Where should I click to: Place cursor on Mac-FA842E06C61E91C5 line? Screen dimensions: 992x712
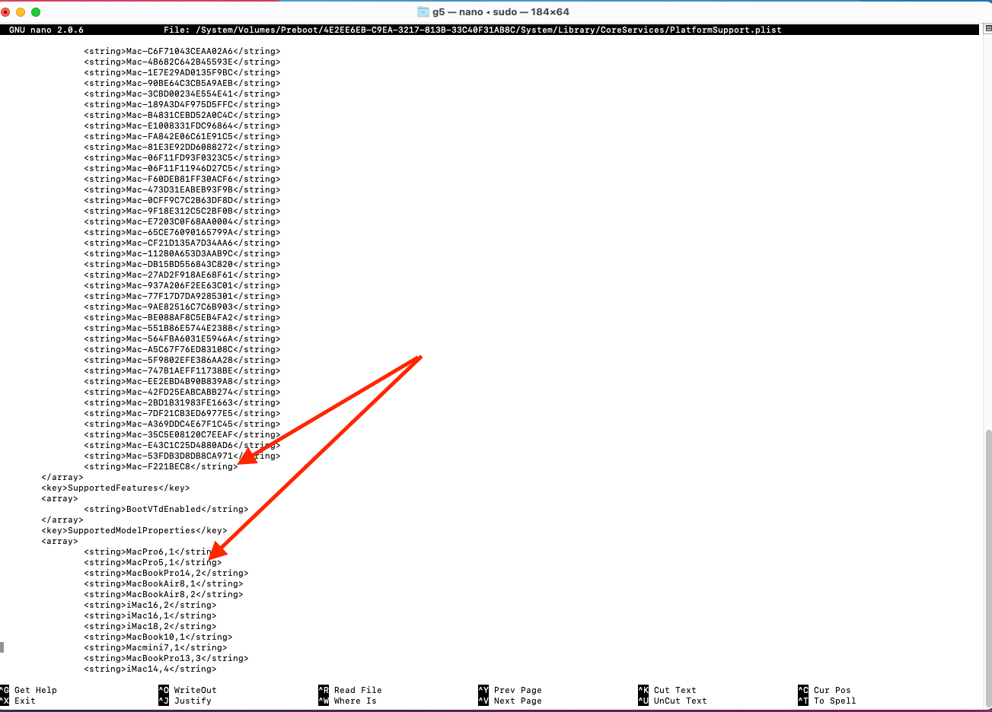pos(182,136)
